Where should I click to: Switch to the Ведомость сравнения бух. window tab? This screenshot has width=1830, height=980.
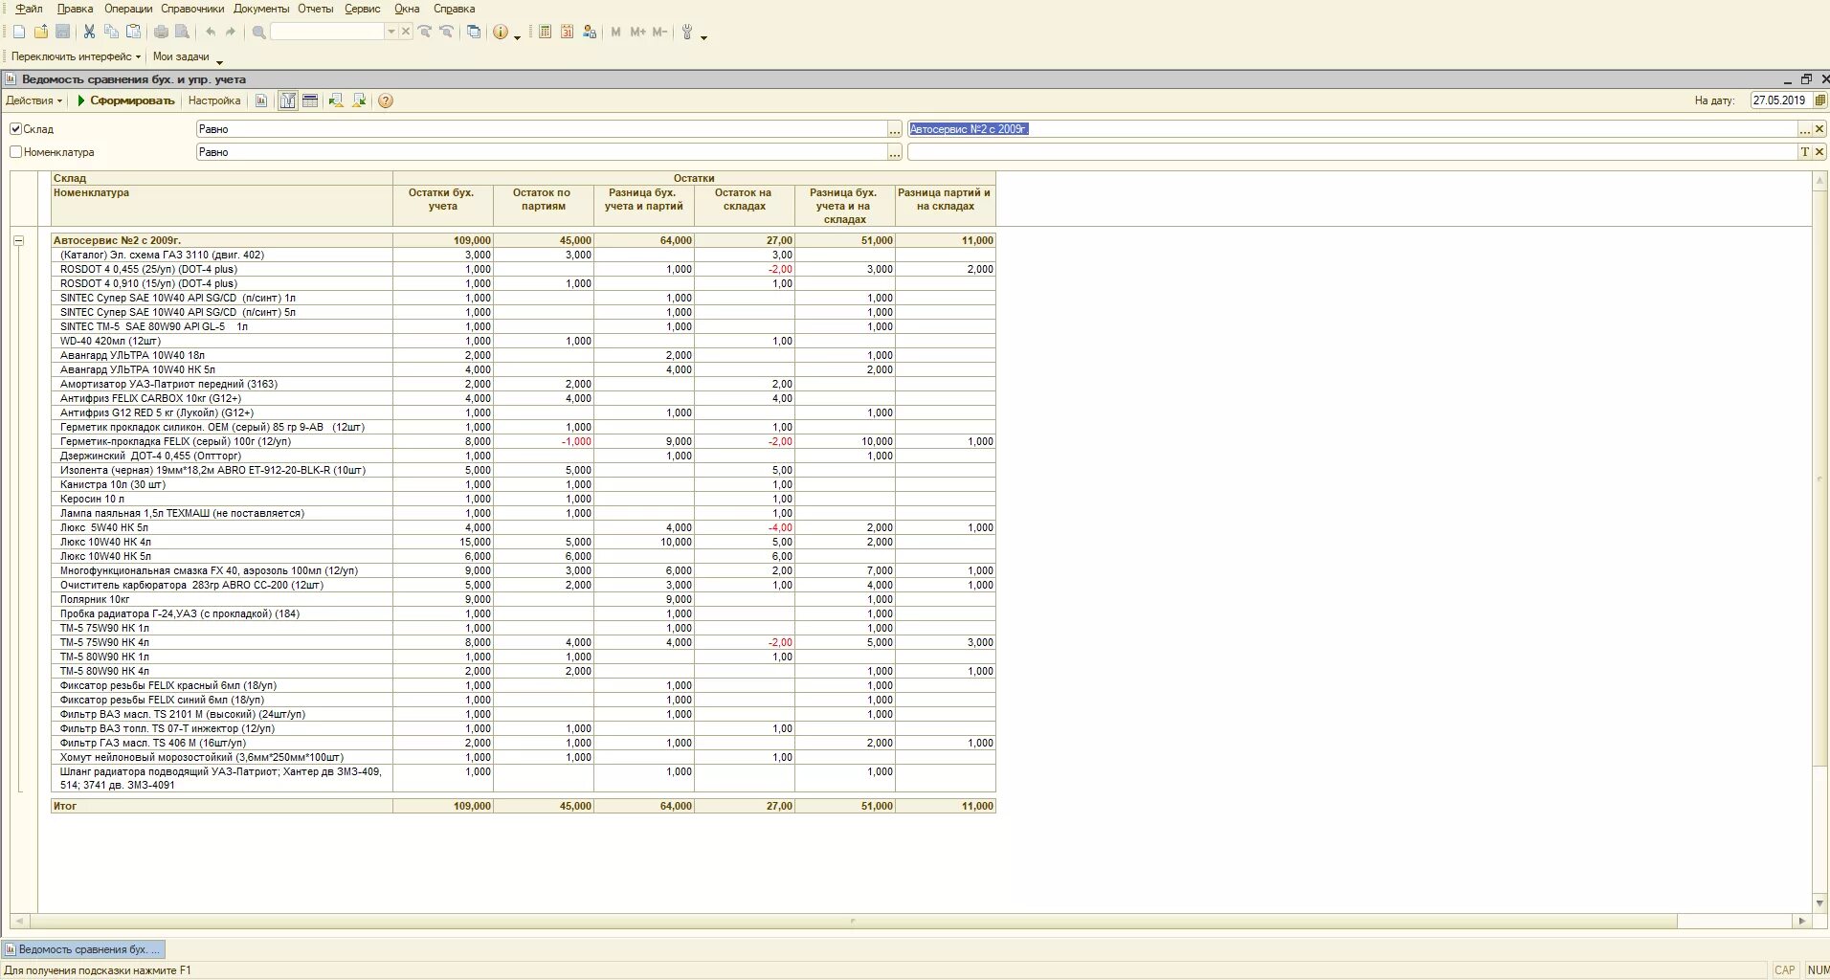(83, 949)
